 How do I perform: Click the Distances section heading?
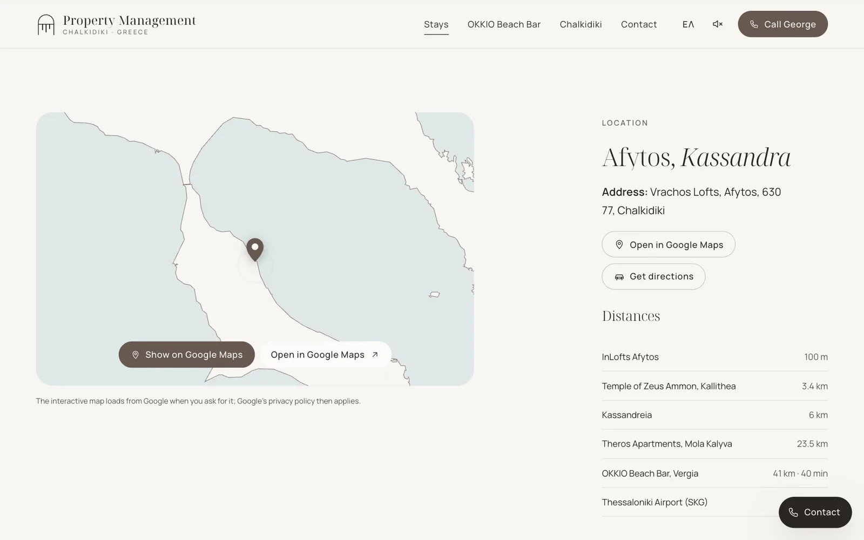[x=631, y=316]
